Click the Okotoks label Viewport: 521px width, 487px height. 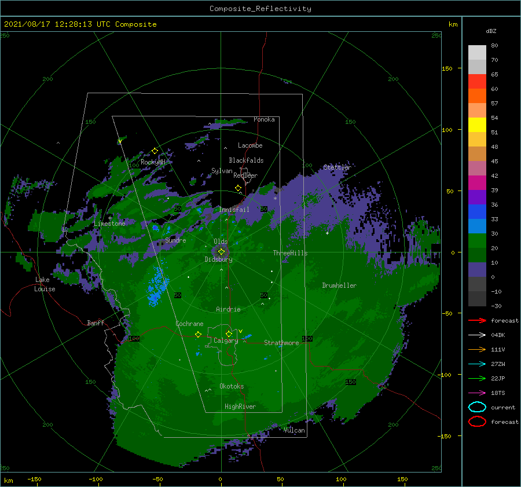click(232, 386)
